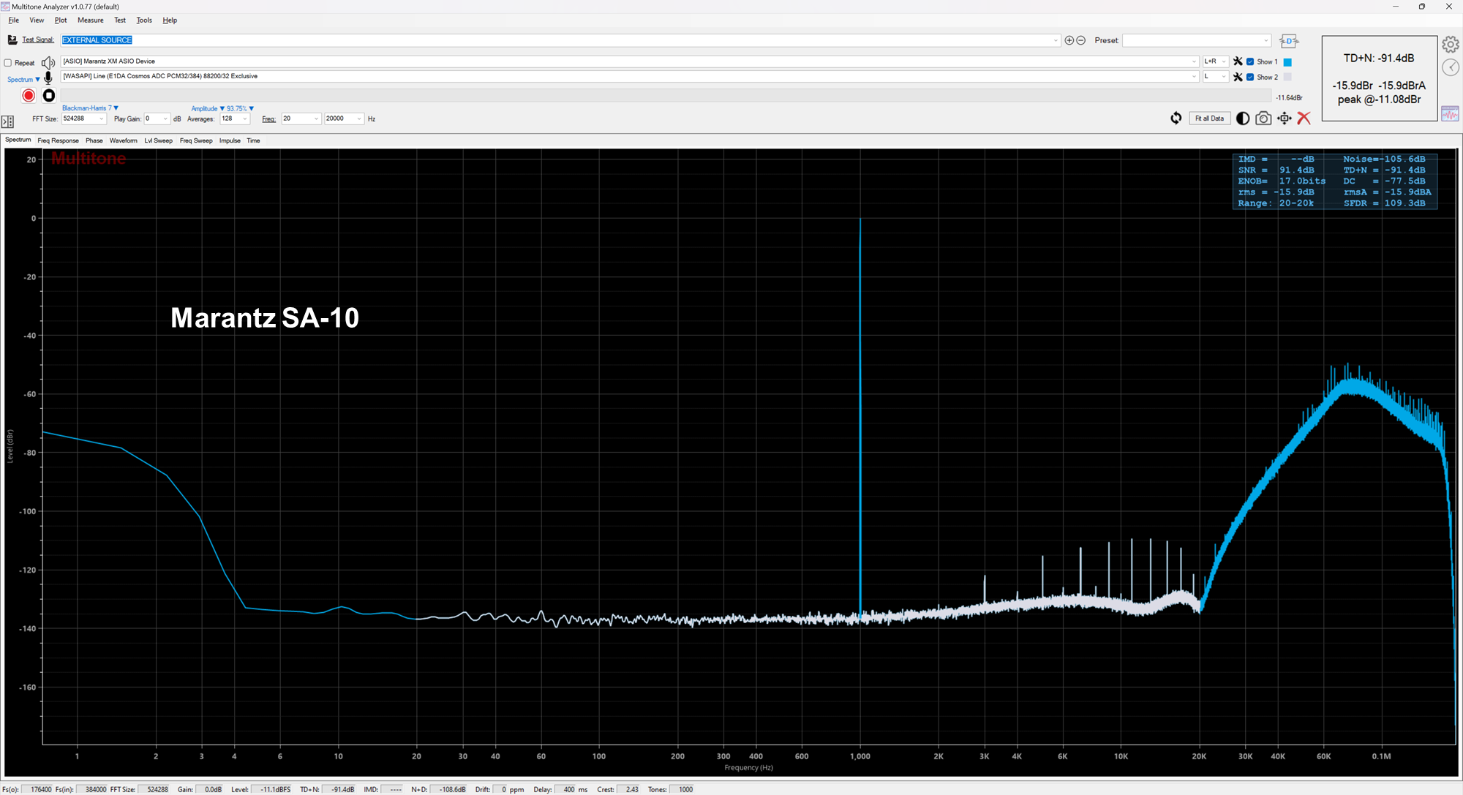Uncheck the Show 1 checkbox

[1251, 61]
